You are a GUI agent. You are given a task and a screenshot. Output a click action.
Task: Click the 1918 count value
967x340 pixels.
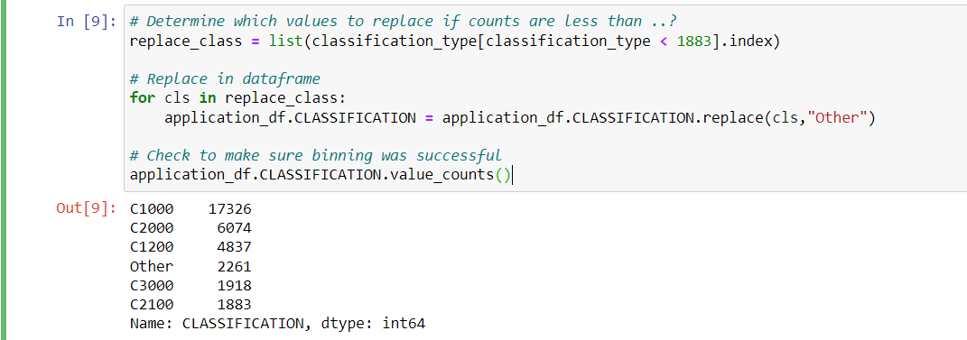pyautogui.click(x=235, y=285)
